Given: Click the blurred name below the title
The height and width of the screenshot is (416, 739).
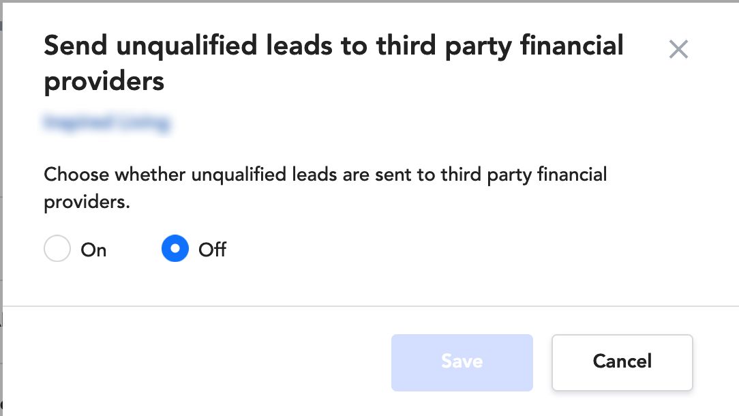Looking at the screenshot, I should [x=107, y=123].
